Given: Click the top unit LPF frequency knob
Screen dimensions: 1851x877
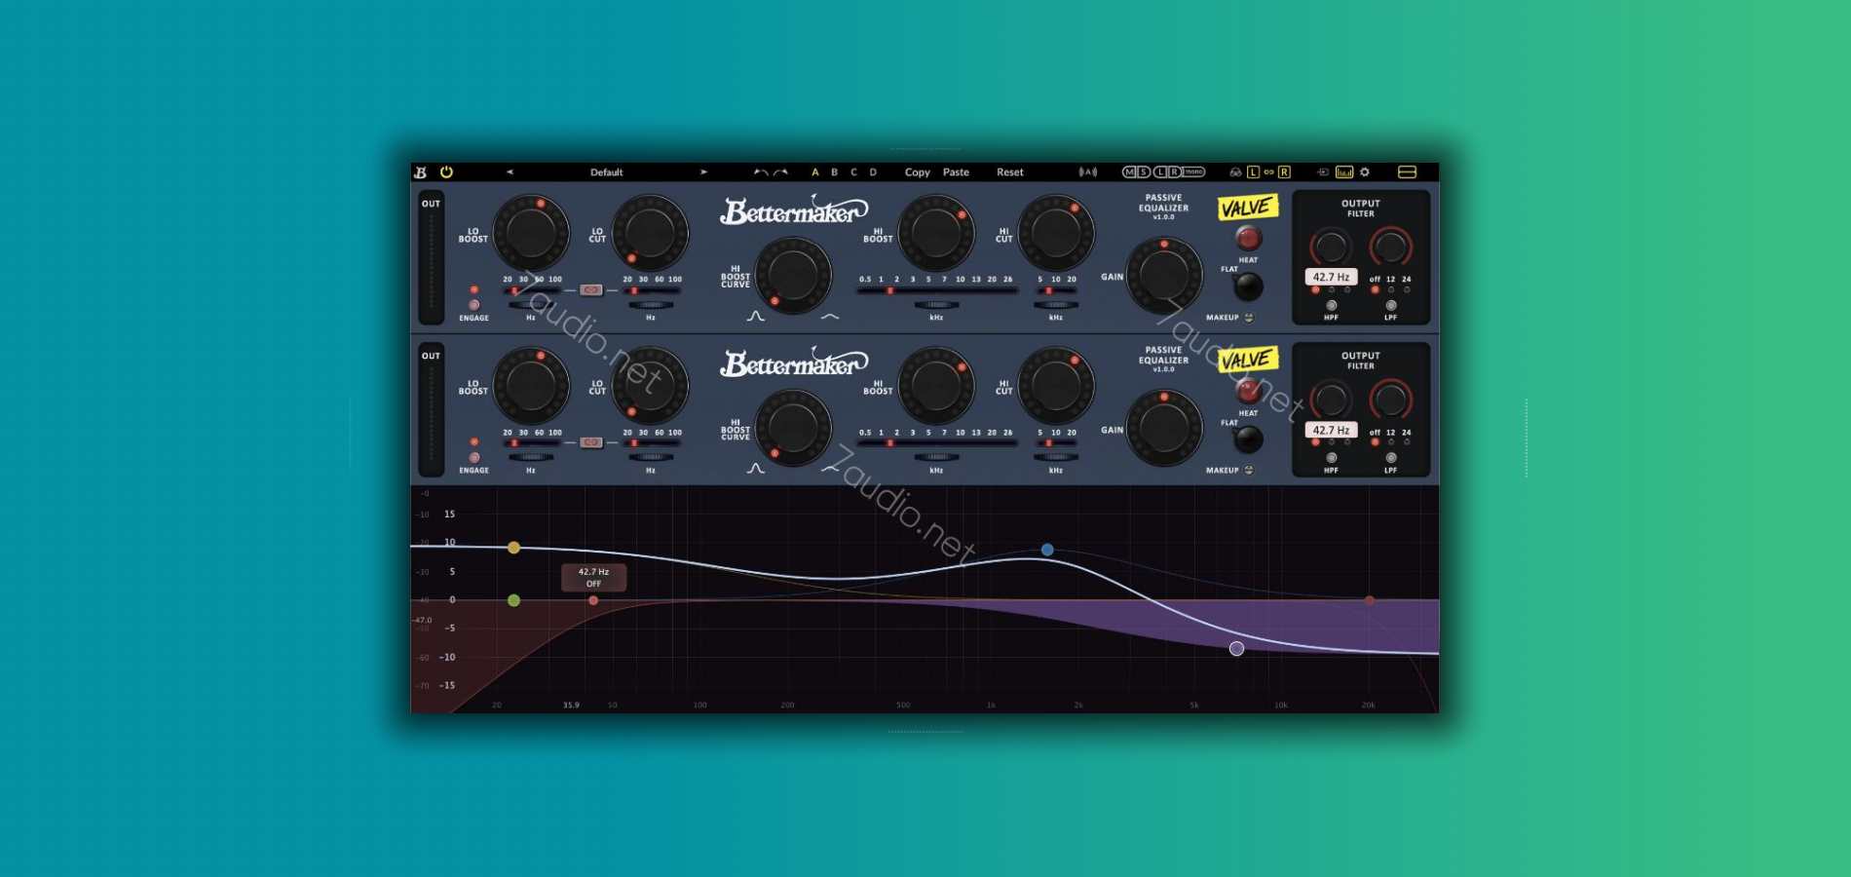Looking at the screenshot, I should click(1390, 247).
